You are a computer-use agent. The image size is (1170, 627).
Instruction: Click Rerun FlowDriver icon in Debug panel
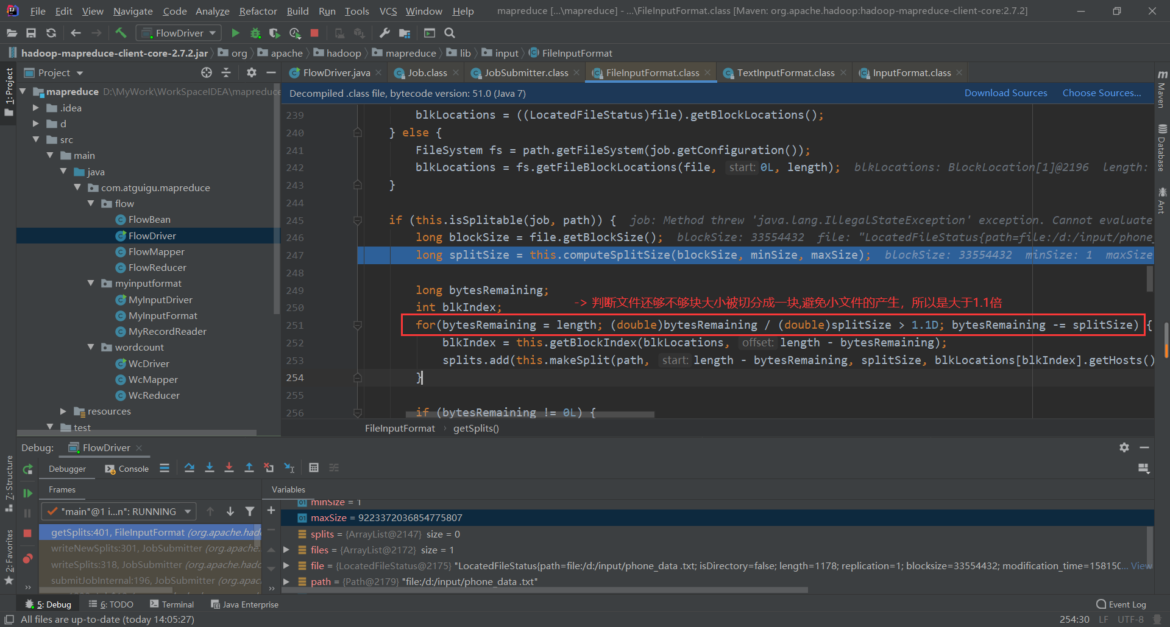click(x=27, y=469)
